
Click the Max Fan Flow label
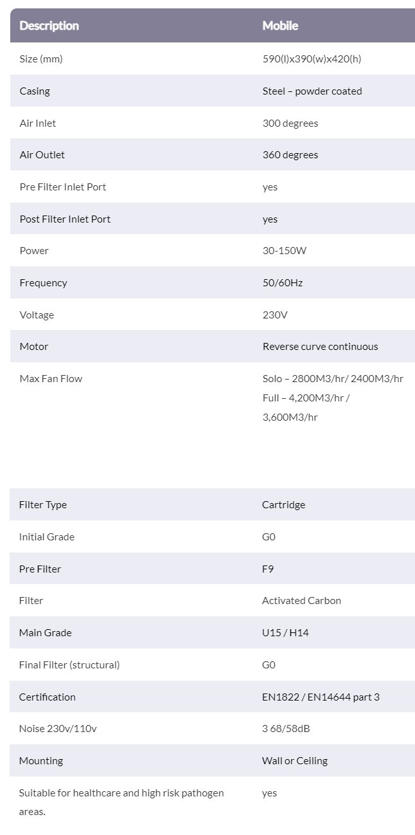point(51,378)
